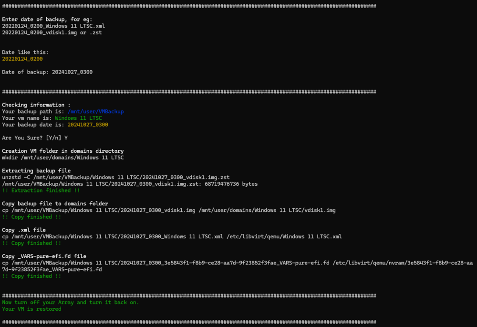477x327 pixels.
Task: Click the 'Extracting backup file' heading
Action: (x=36, y=171)
